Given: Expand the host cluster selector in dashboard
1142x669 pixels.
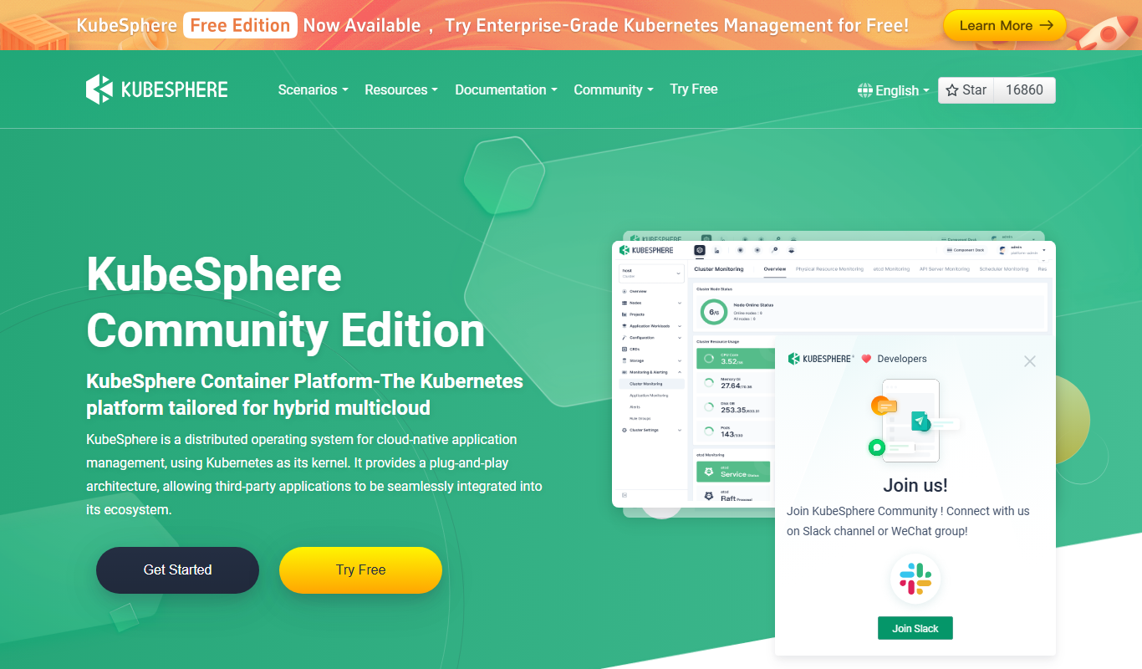Looking at the screenshot, I should (x=651, y=273).
